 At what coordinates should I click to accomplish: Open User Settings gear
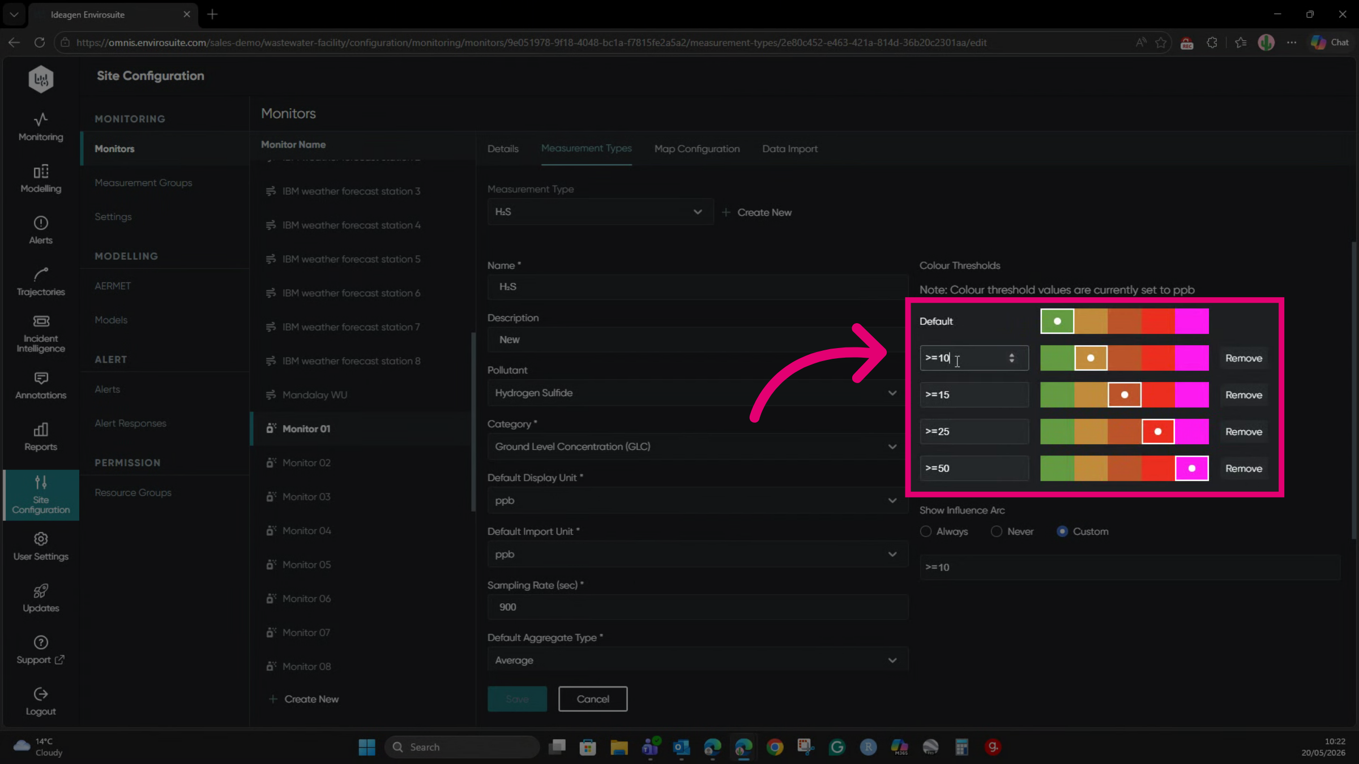point(41,546)
